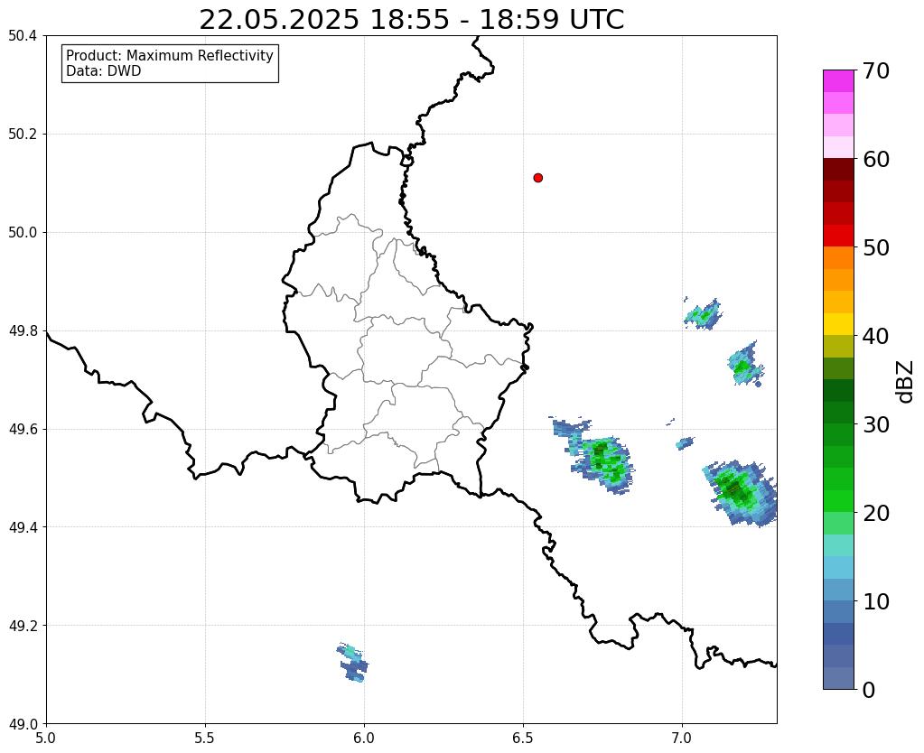Viewport: 924px width, 753px height.
Task: Click the yellow colorbar segment above 40
Action: 838,323
